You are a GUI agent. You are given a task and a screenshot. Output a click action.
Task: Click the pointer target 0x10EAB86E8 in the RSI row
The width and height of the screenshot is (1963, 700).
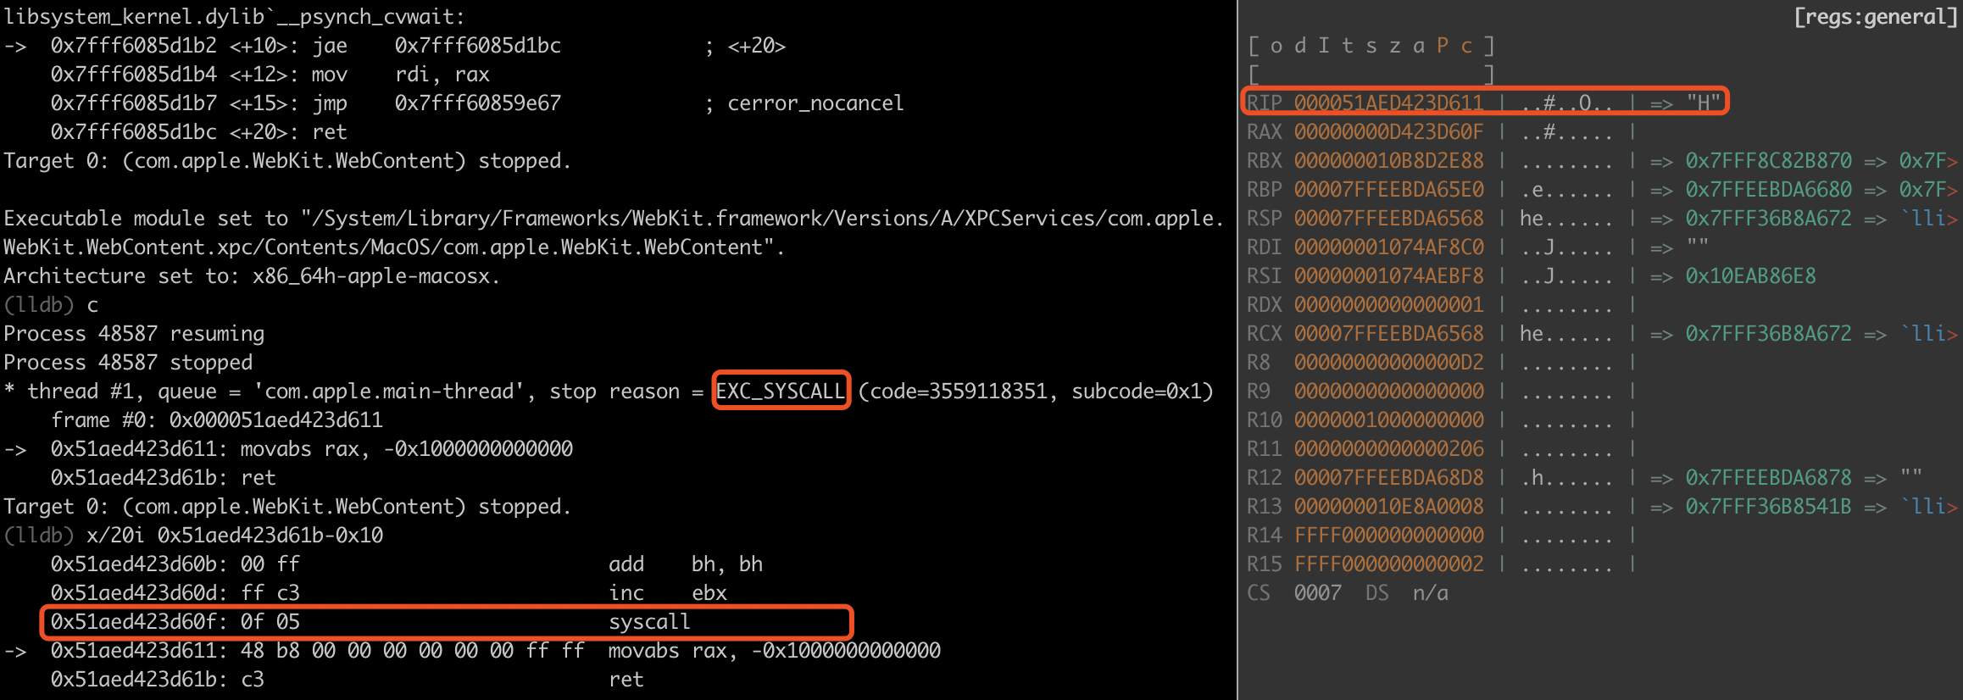point(1750,276)
